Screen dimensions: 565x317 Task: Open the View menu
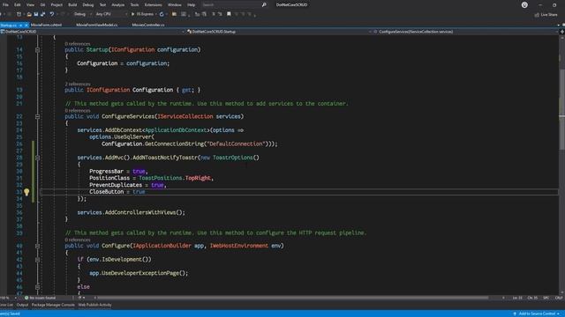[30, 5]
